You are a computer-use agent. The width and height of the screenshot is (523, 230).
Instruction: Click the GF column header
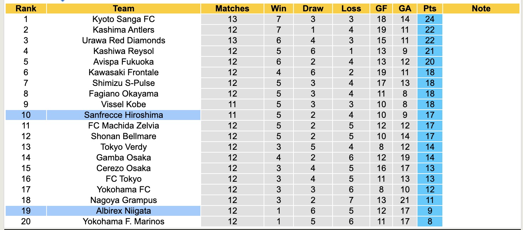pos(381,9)
